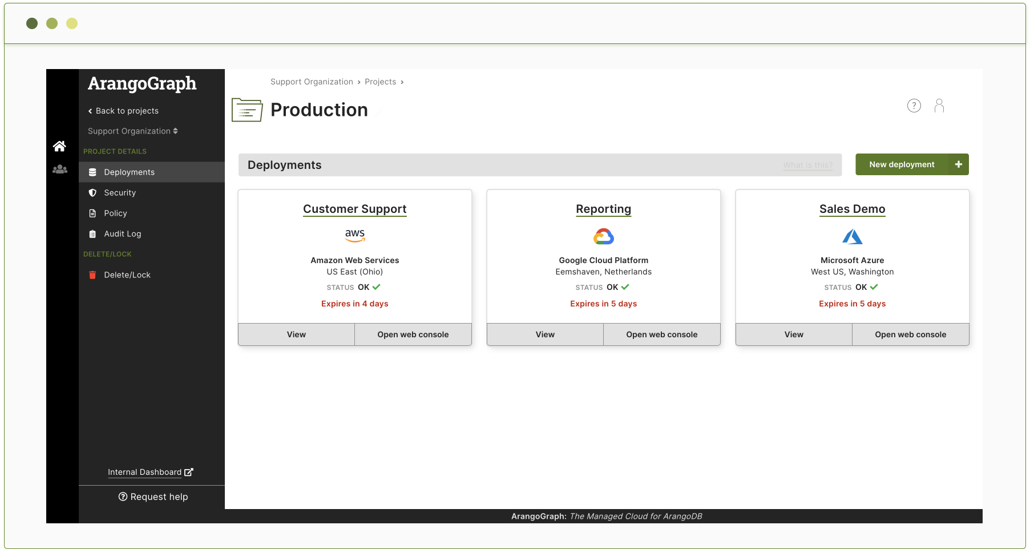Click the members icon below the home icon
The image size is (1030, 549).
59,169
